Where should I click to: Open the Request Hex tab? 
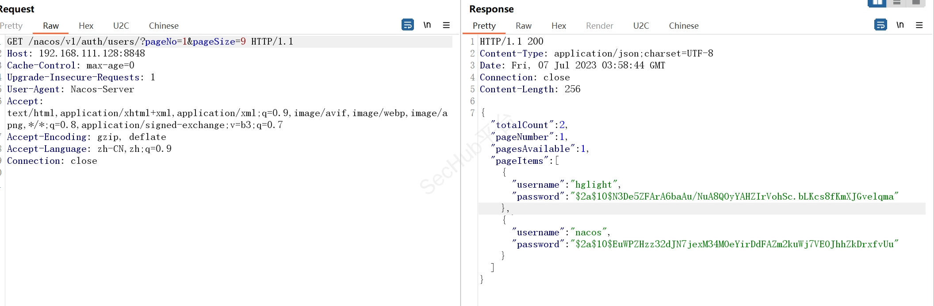[86, 26]
